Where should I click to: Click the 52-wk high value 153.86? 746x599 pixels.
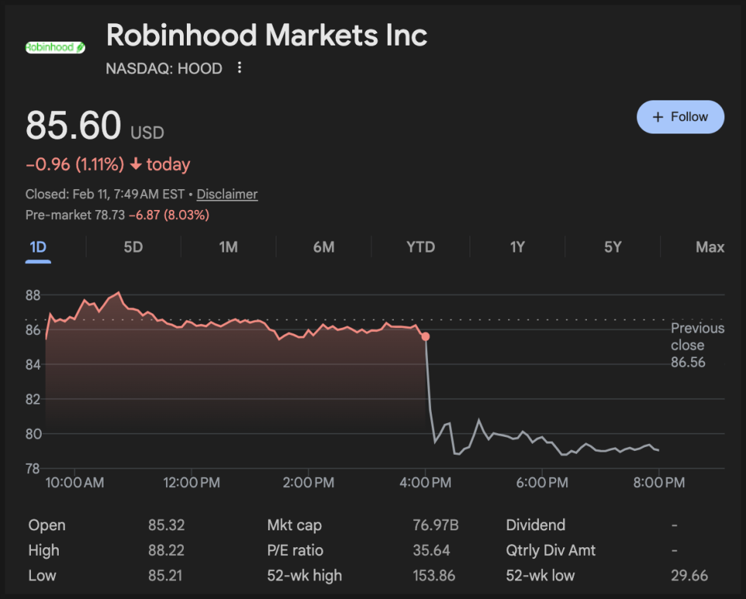434,576
